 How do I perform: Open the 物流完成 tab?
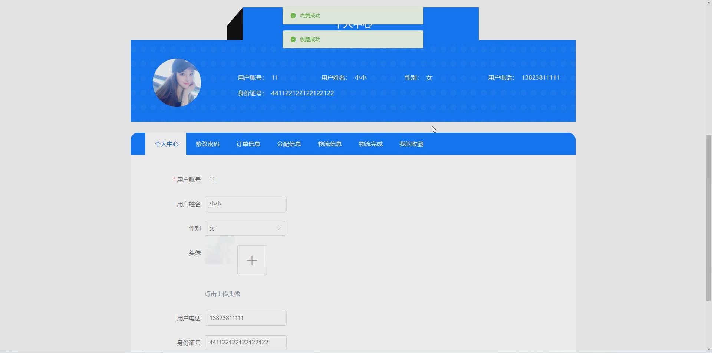[x=370, y=144]
